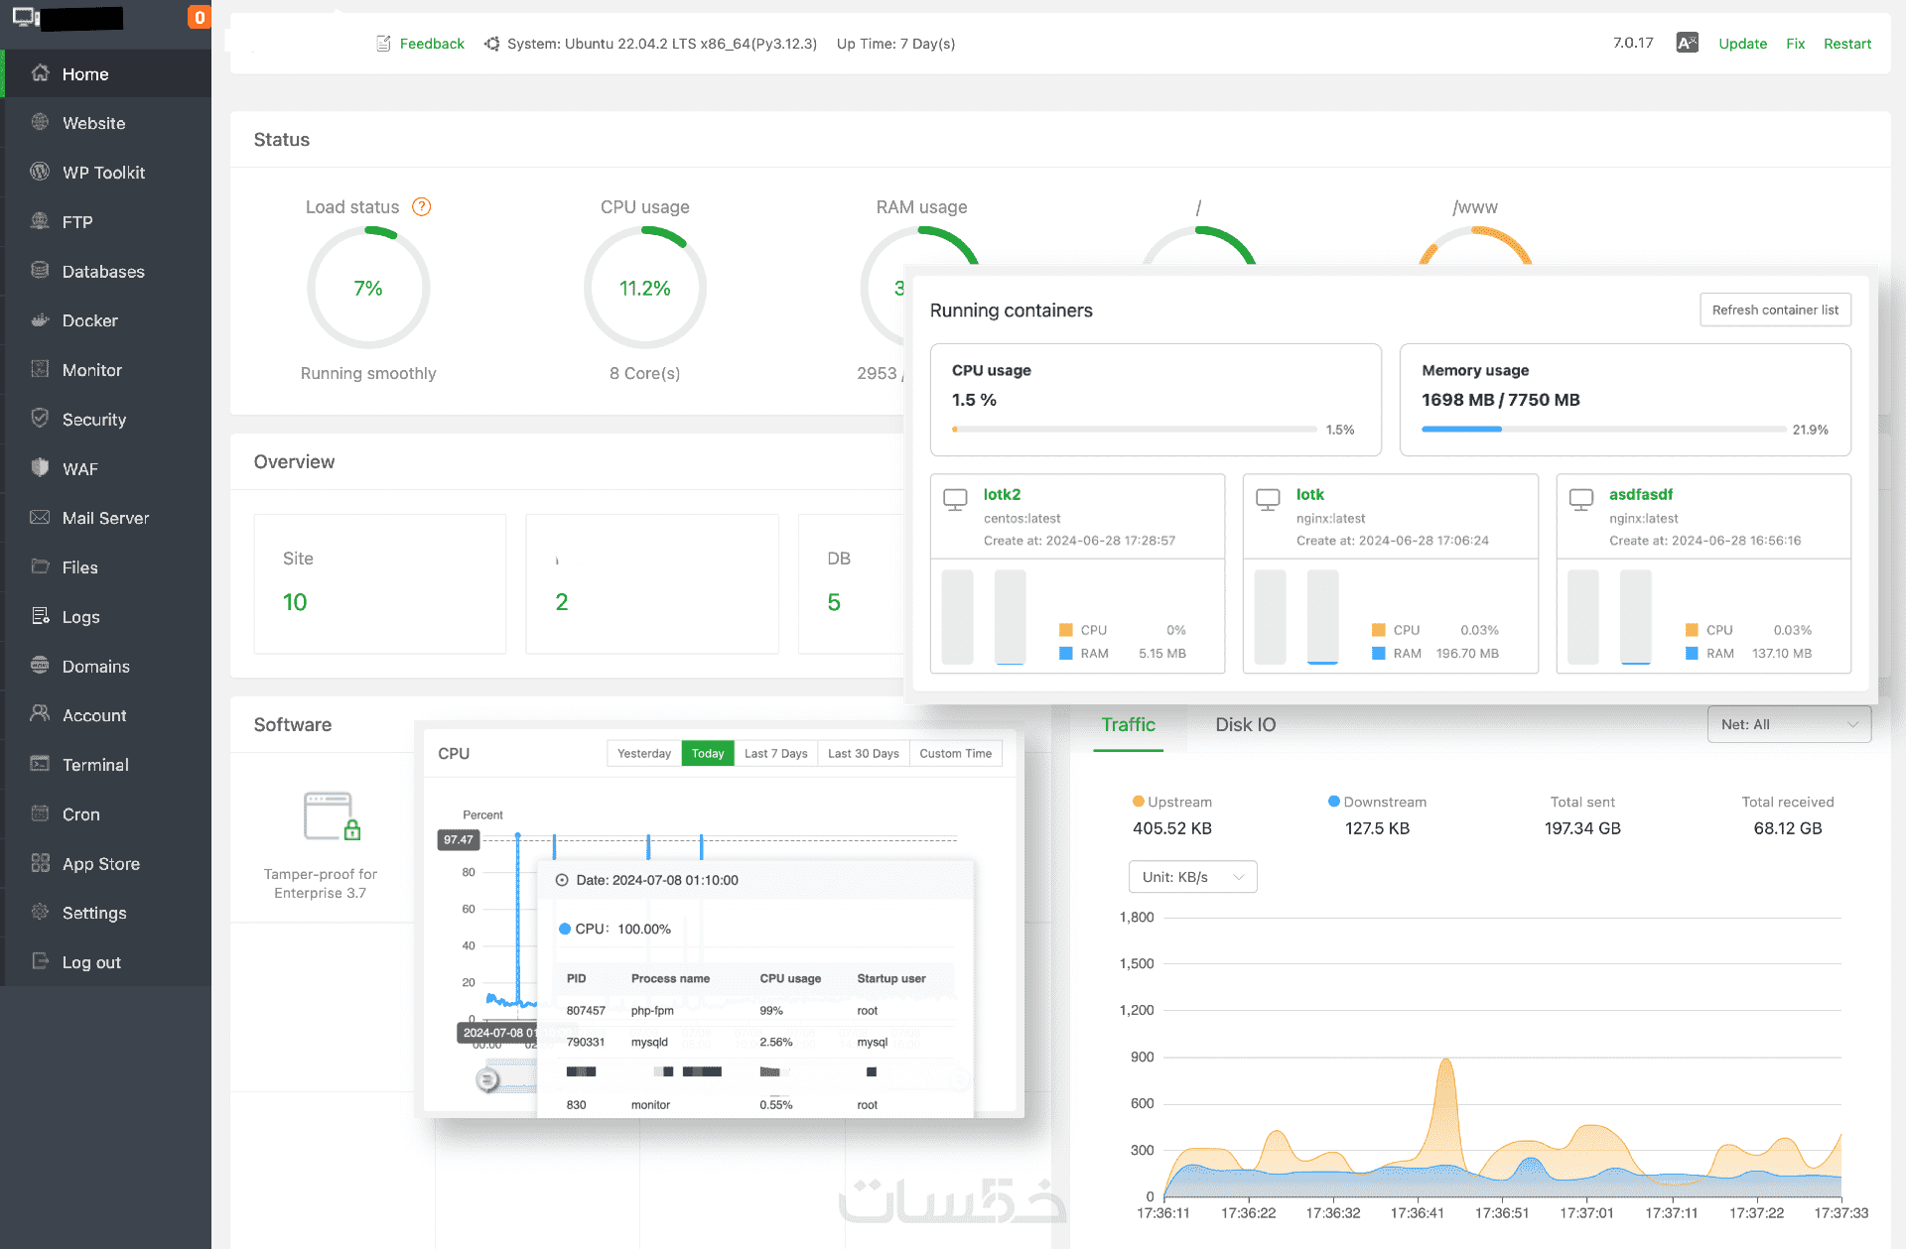Click Refresh container list button

pos(1775,310)
